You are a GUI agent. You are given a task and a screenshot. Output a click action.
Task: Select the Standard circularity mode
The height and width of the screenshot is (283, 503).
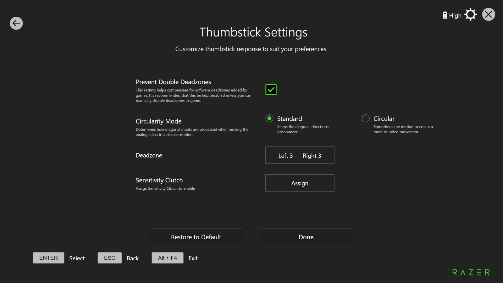269,119
